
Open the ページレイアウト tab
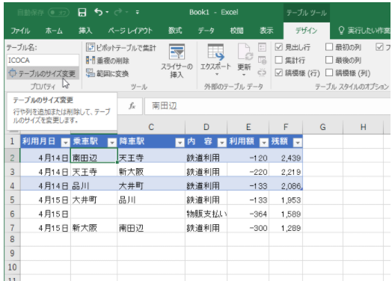tap(130, 31)
